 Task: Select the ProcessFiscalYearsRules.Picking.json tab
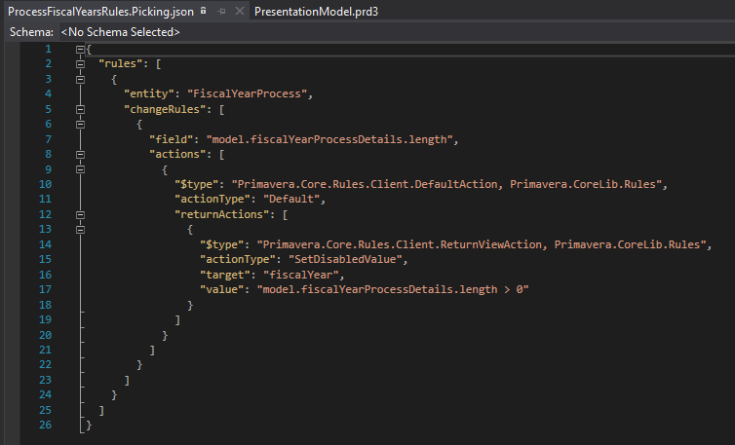(x=100, y=12)
